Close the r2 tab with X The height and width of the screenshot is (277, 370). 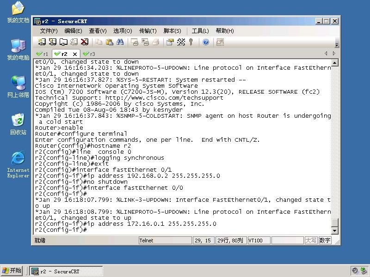click(x=75, y=54)
